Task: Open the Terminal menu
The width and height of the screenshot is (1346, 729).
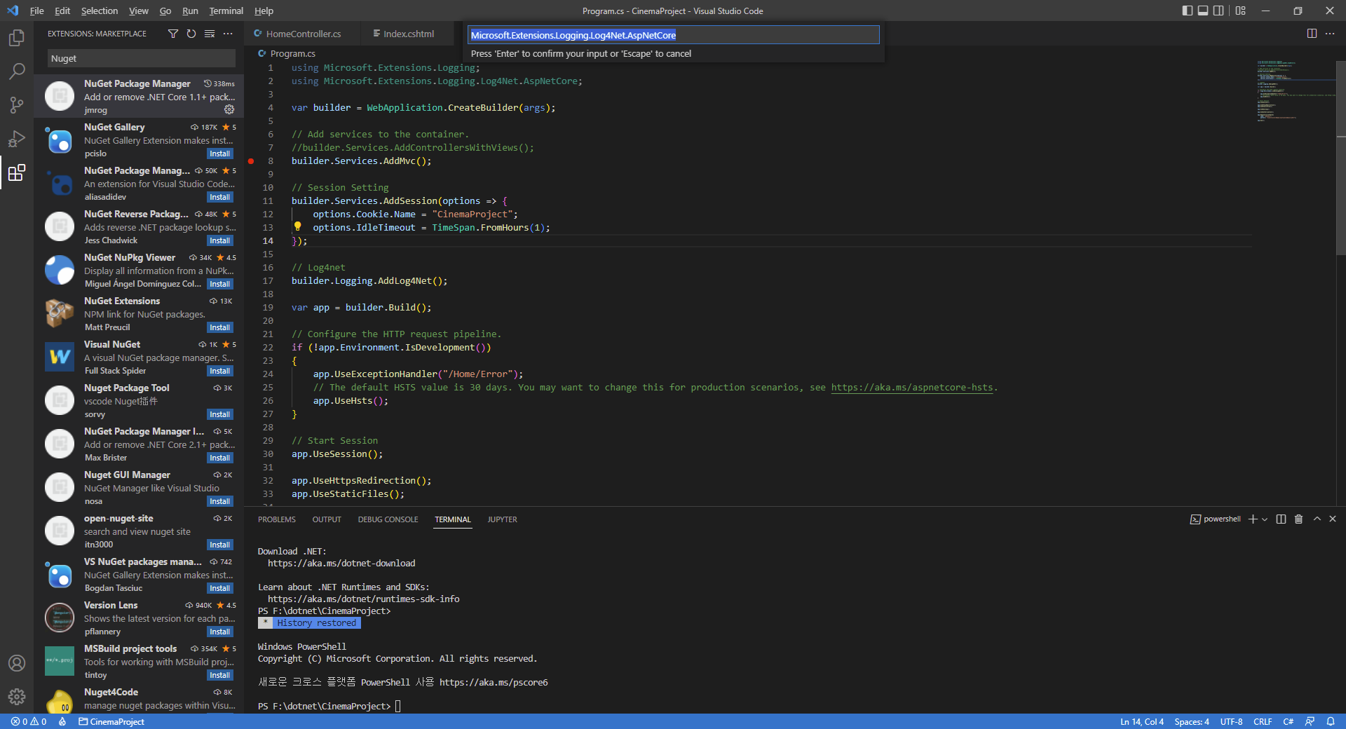Action: 226,11
